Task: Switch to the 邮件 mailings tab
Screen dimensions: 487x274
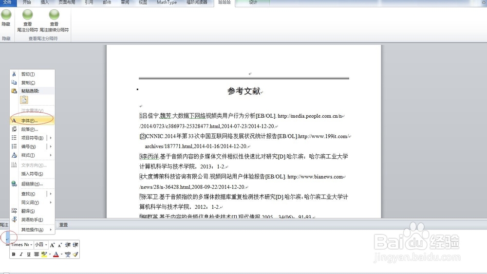Action: coord(107,2)
